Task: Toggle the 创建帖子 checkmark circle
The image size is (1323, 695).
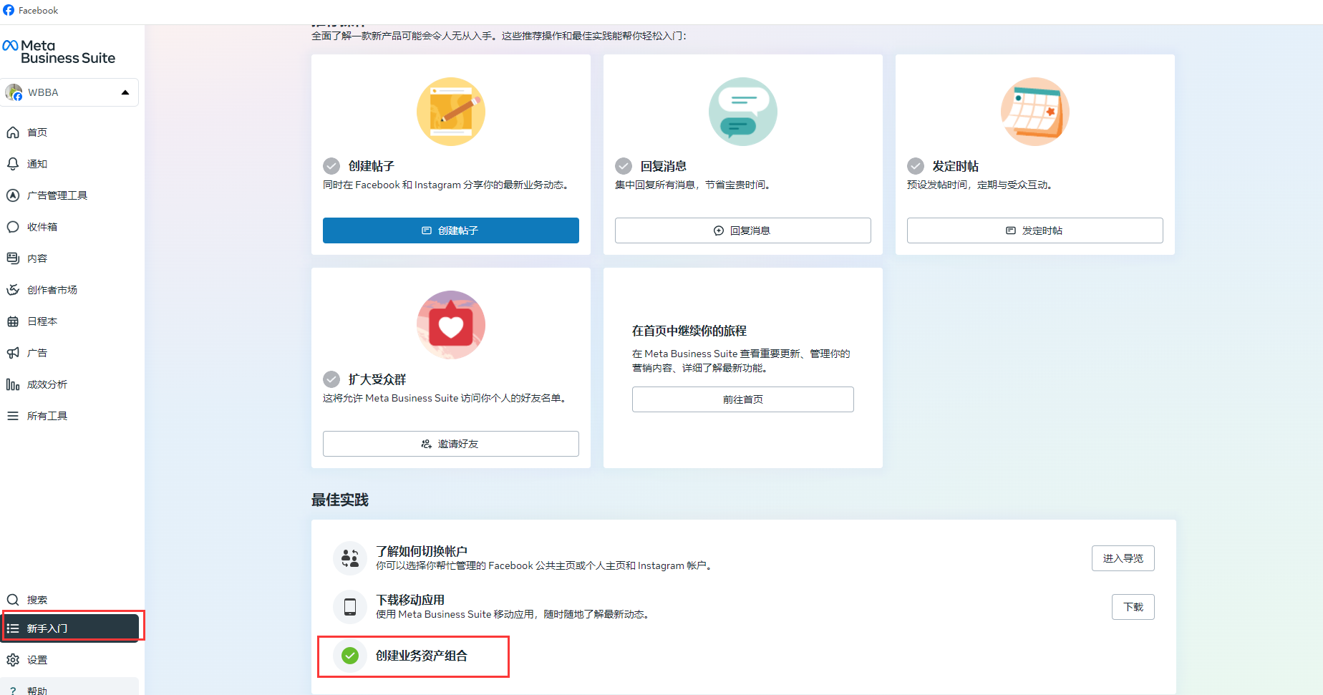Action: click(331, 166)
